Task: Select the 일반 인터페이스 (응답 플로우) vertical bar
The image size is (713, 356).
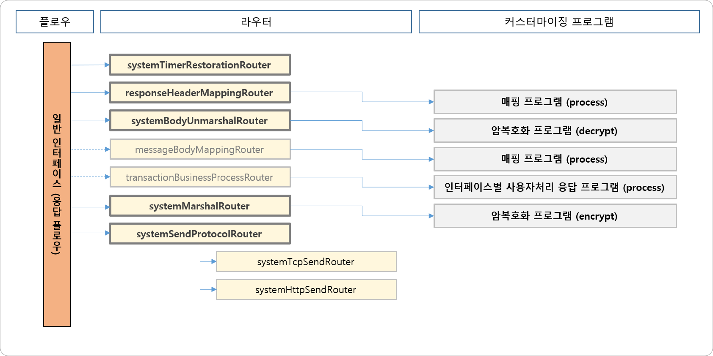Action: 57,184
